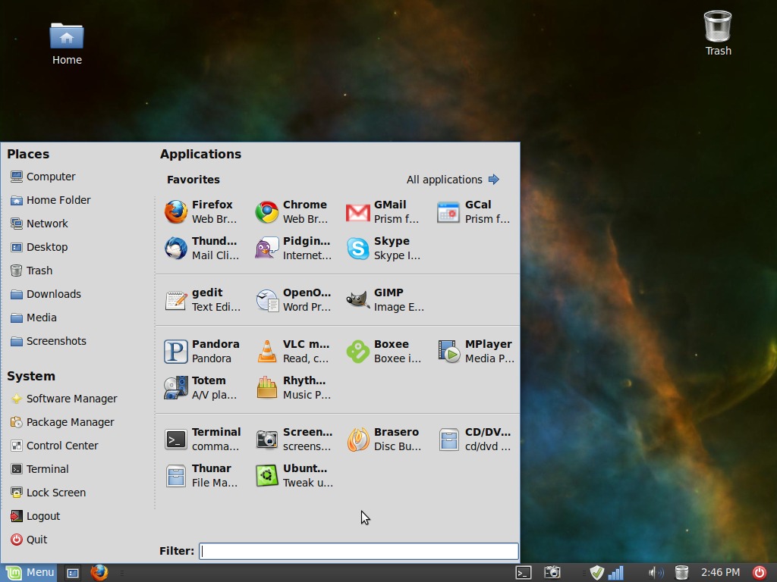
Task: Launch Thunderbird mail client
Action: (x=202, y=248)
